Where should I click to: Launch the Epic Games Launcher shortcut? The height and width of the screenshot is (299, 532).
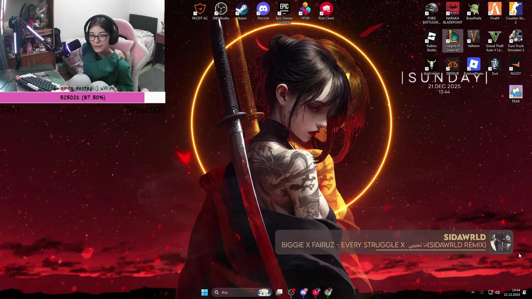pos(284,13)
